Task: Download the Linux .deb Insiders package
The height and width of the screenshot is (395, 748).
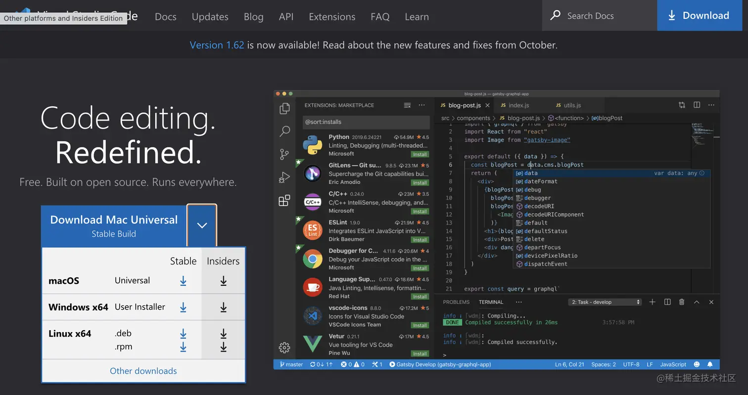Action: coord(224,334)
